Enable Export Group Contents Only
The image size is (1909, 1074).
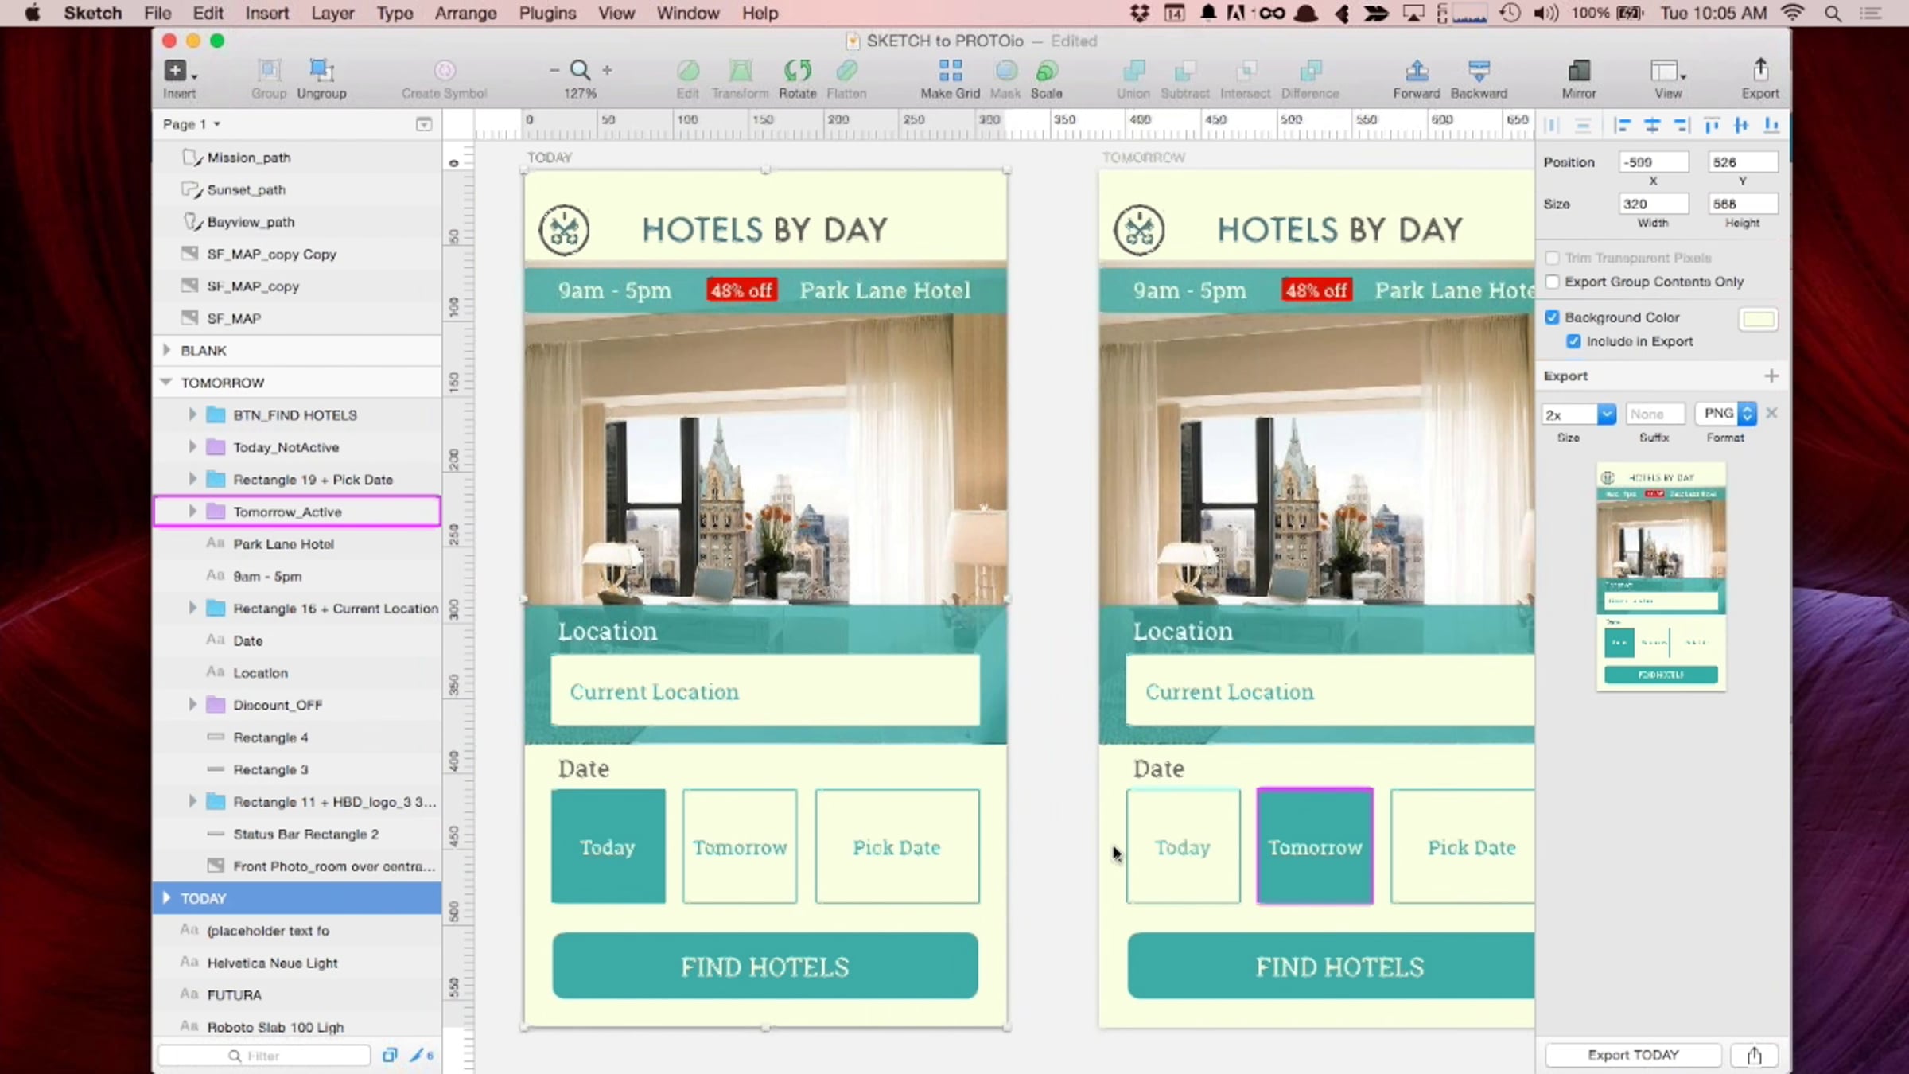(x=1552, y=282)
